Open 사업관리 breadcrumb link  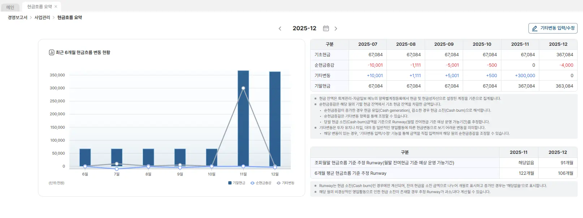tap(42, 18)
